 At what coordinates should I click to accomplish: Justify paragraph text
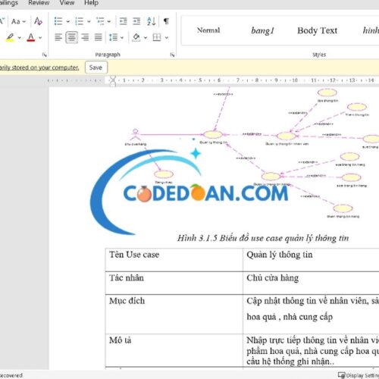point(99,37)
